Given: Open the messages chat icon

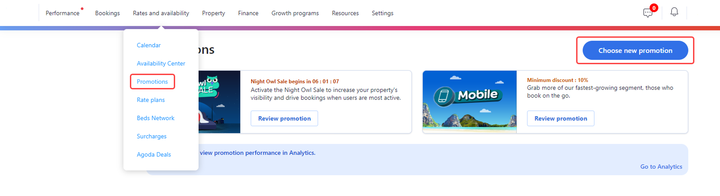Looking at the screenshot, I should 648,13.
